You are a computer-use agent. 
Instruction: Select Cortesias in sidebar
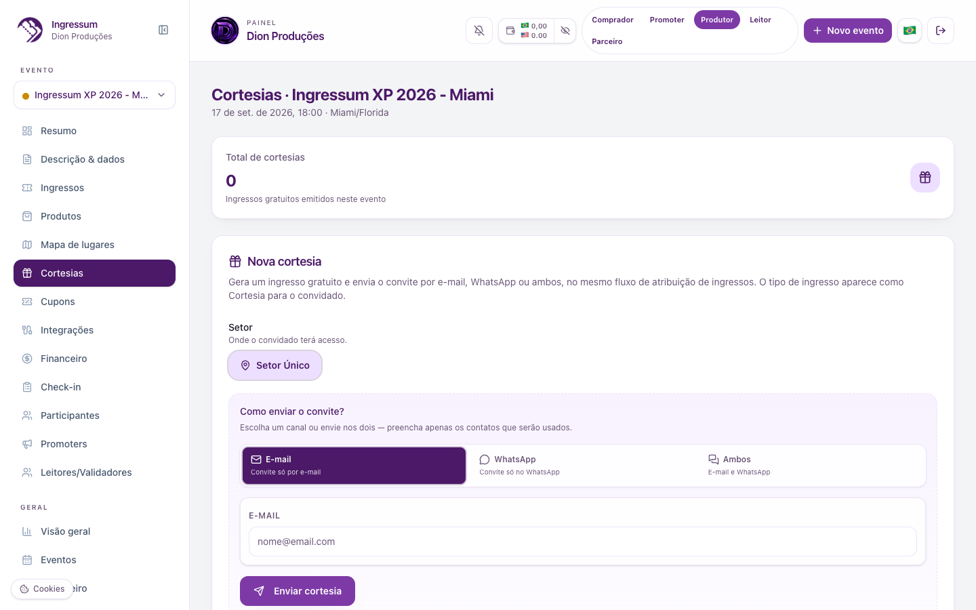pyautogui.click(x=94, y=273)
